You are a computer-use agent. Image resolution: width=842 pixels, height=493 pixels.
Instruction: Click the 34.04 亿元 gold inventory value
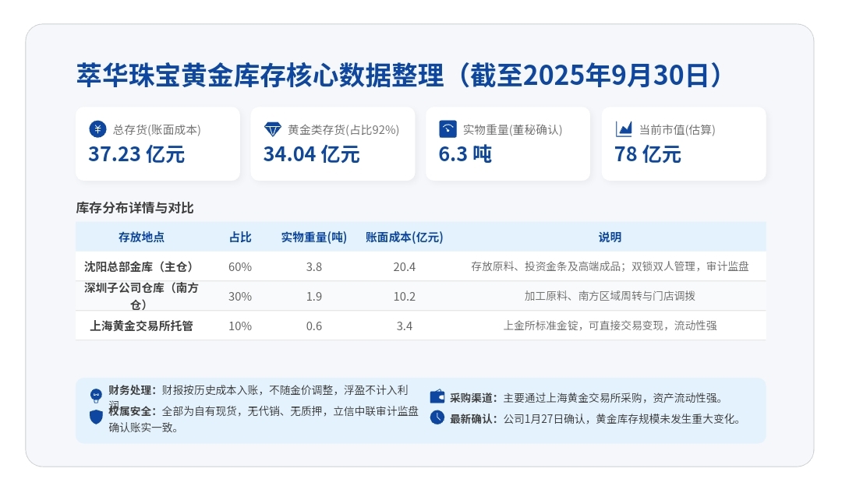point(311,154)
